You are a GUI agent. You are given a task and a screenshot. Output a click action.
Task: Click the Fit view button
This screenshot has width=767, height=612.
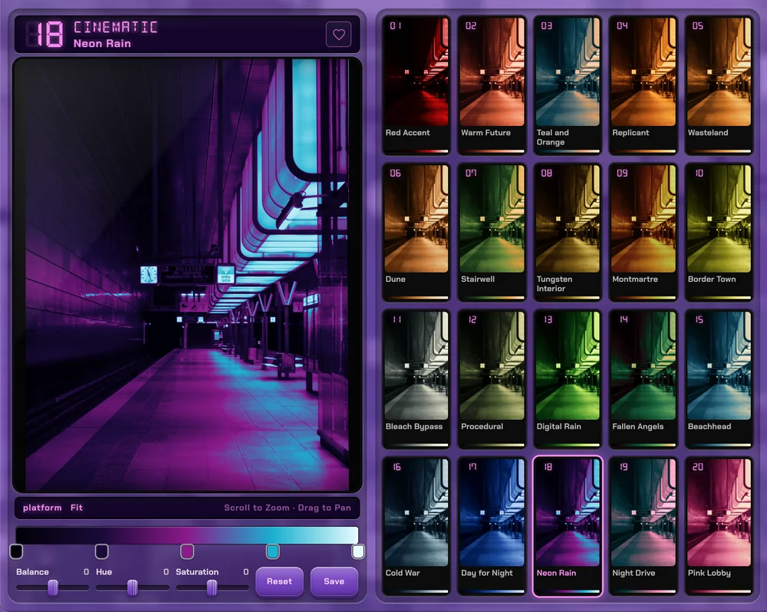pyautogui.click(x=76, y=508)
